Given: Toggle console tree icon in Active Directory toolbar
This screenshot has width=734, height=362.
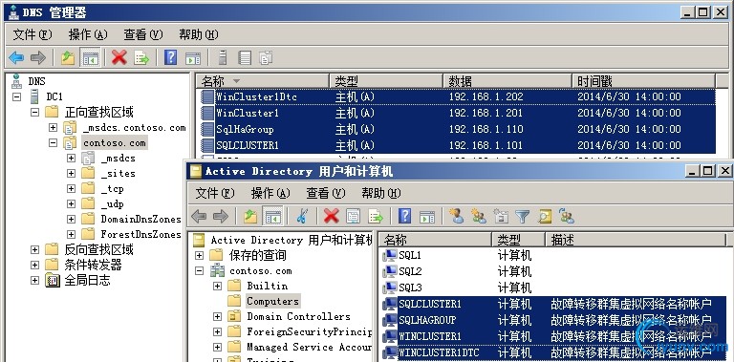Looking at the screenshot, I should click(273, 216).
